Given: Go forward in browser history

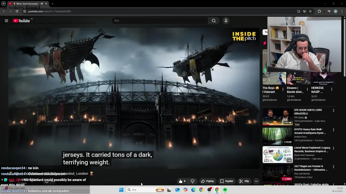Looking at the screenshot, I should coord(10,11).
